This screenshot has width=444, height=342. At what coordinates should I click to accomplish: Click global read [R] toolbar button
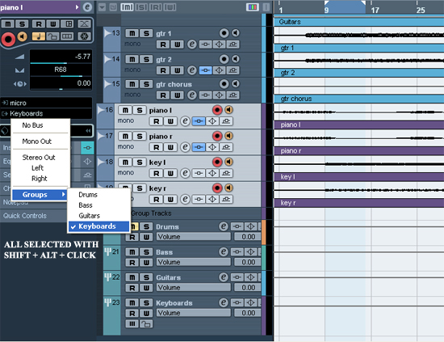pyautogui.click(x=156, y=7)
